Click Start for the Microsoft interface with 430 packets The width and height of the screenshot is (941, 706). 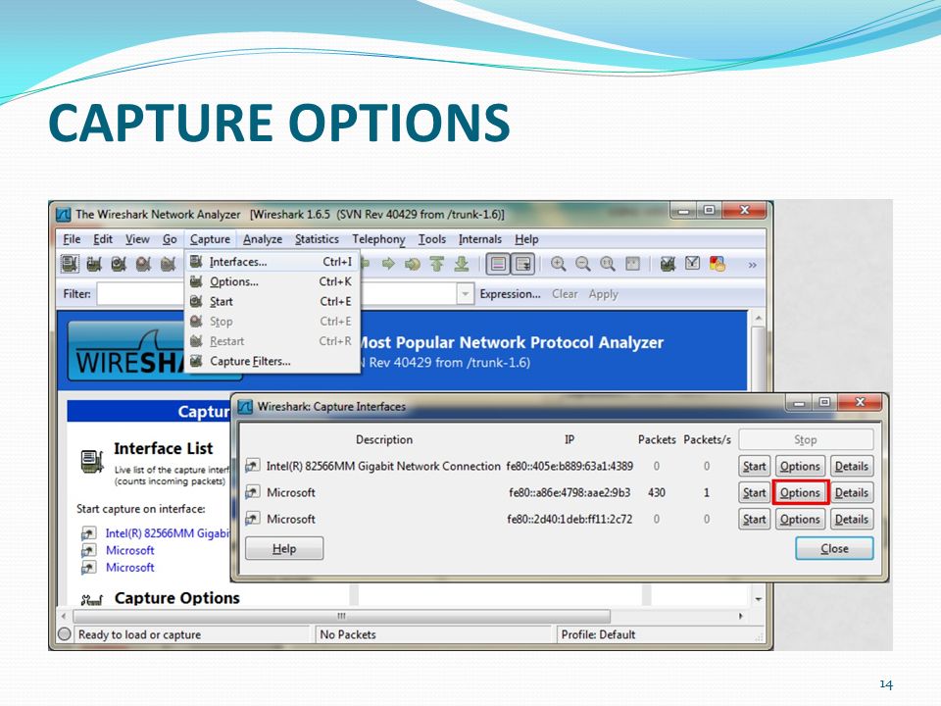[x=755, y=493]
